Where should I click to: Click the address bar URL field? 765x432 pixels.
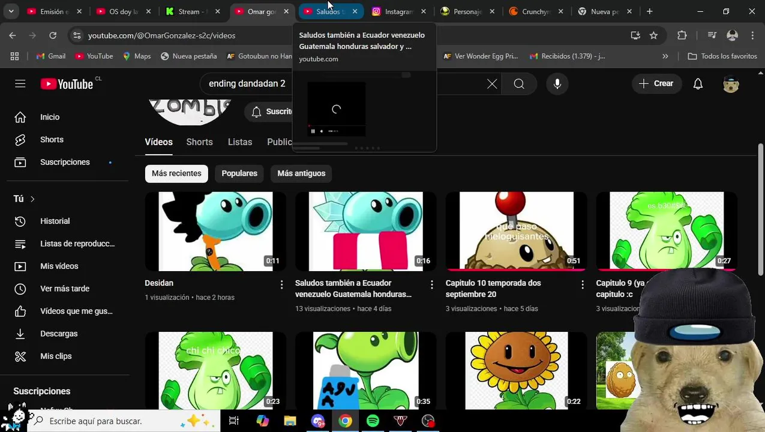tap(354, 35)
